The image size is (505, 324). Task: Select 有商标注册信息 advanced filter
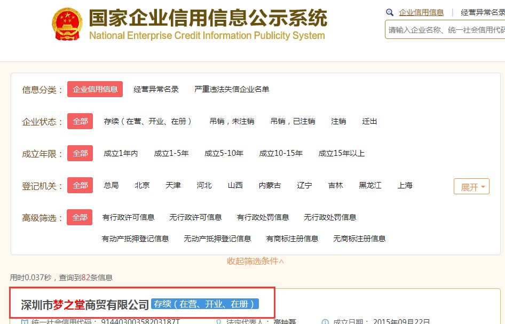point(292,239)
